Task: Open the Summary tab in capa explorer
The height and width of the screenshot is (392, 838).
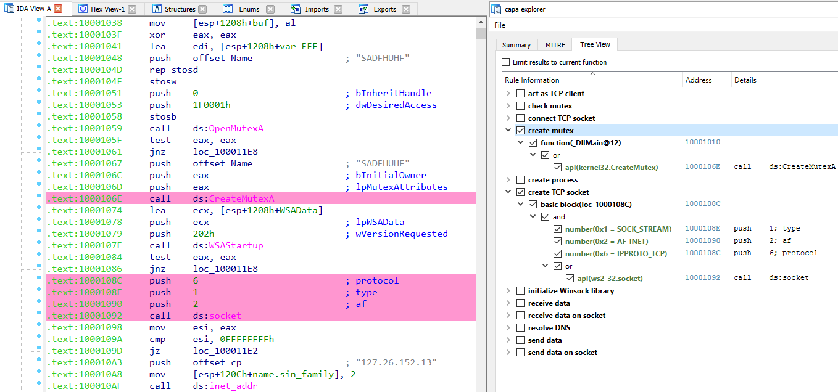Action: point(516,45)
